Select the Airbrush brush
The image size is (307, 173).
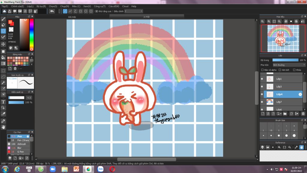(x=19, y=144)
